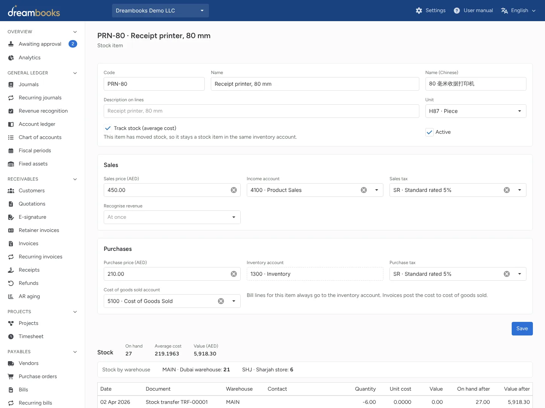Screen dimensions: 545x408
Task: Click the Purchase orders cart icon
Action: pyautogui.click(x=11, y=377)
